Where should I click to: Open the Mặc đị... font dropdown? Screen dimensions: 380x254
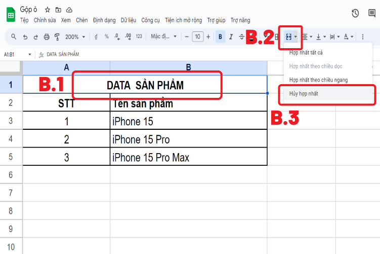pyautogui.click(x=163, y=37)
